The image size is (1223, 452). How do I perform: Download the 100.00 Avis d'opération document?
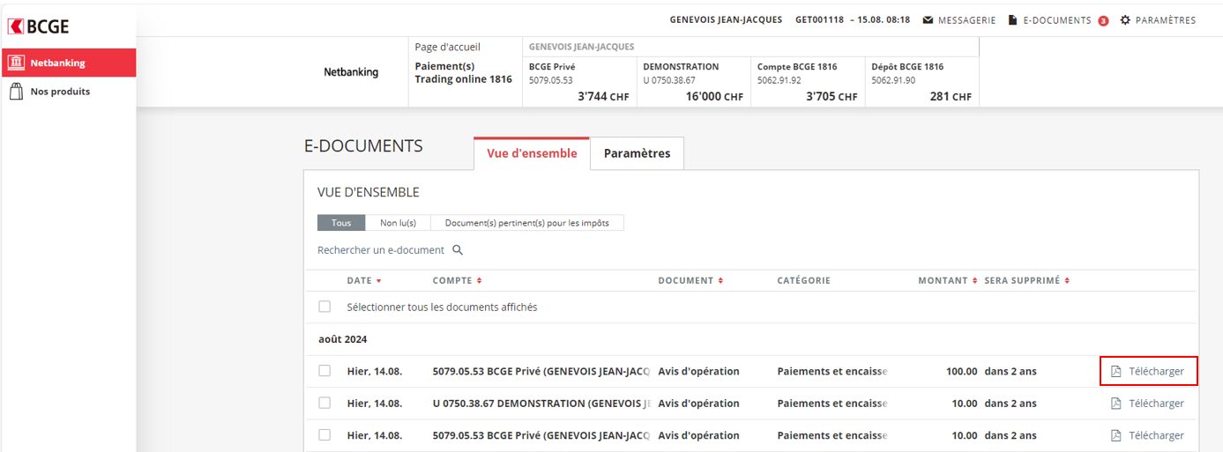coord(1148,371)
